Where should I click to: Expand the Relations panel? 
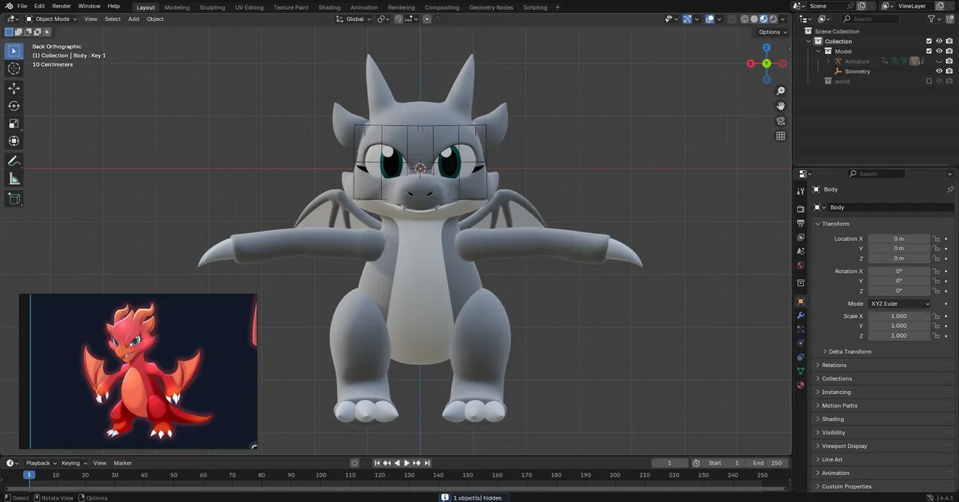click(834, 365)
